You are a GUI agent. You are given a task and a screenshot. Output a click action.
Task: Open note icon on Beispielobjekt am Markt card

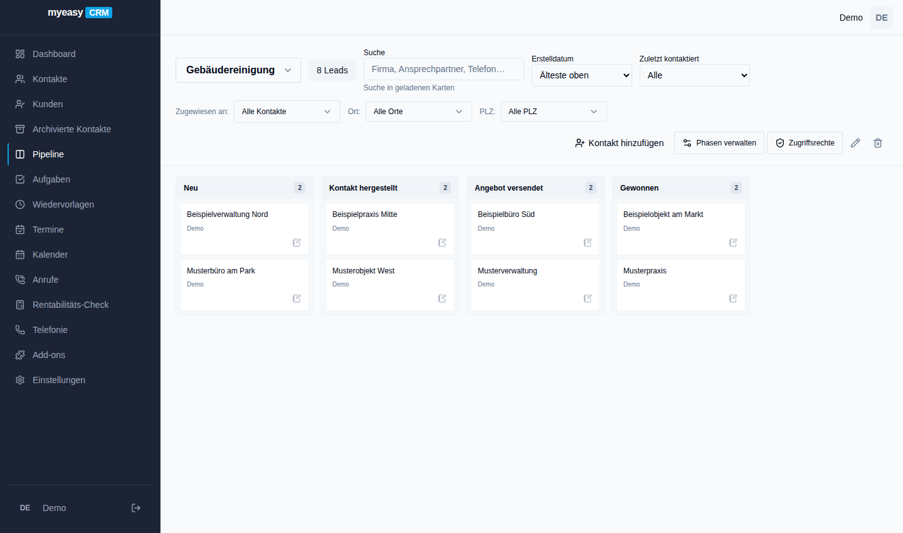pos(733,243)
